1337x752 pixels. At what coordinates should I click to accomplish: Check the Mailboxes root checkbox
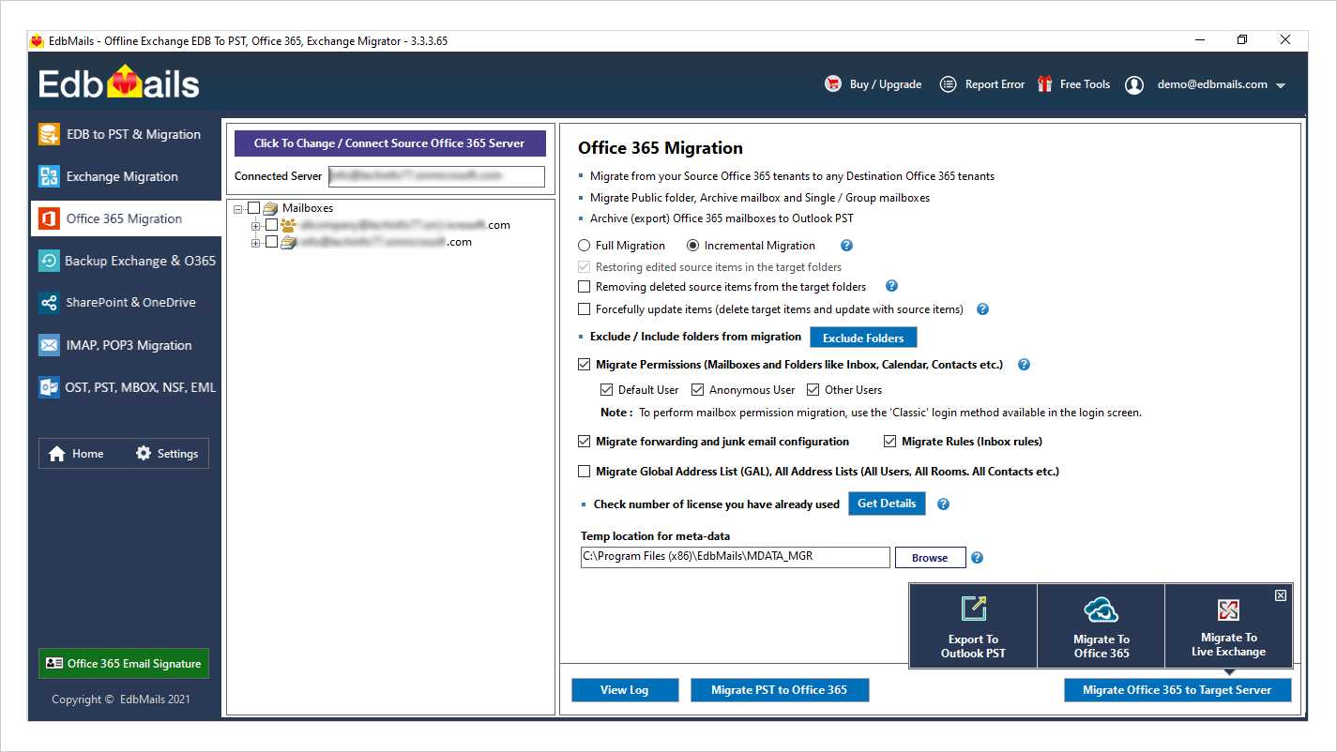tap(253, 208)
